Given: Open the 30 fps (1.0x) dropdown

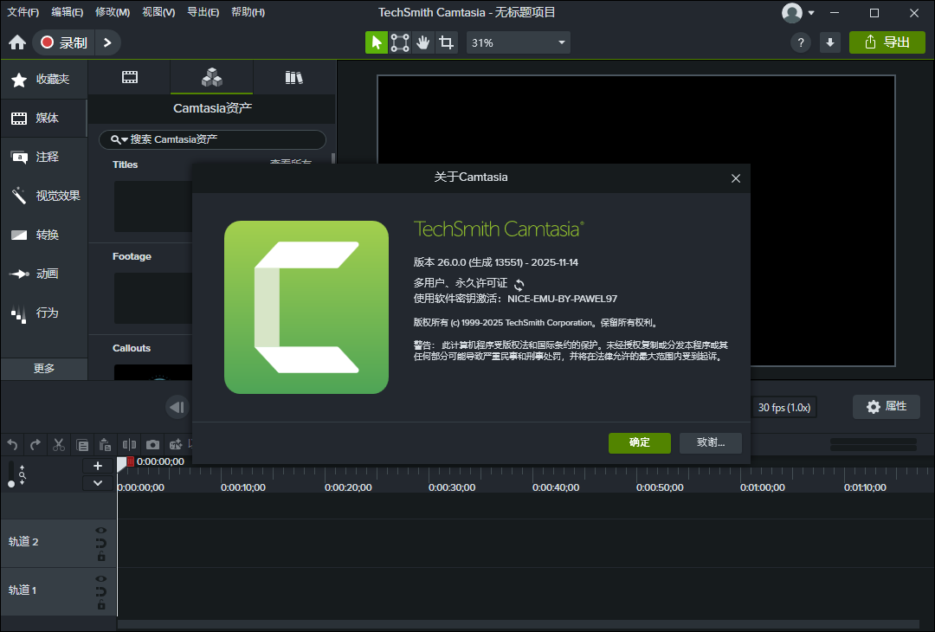Looking at the screenshot, I should [784, 407].
